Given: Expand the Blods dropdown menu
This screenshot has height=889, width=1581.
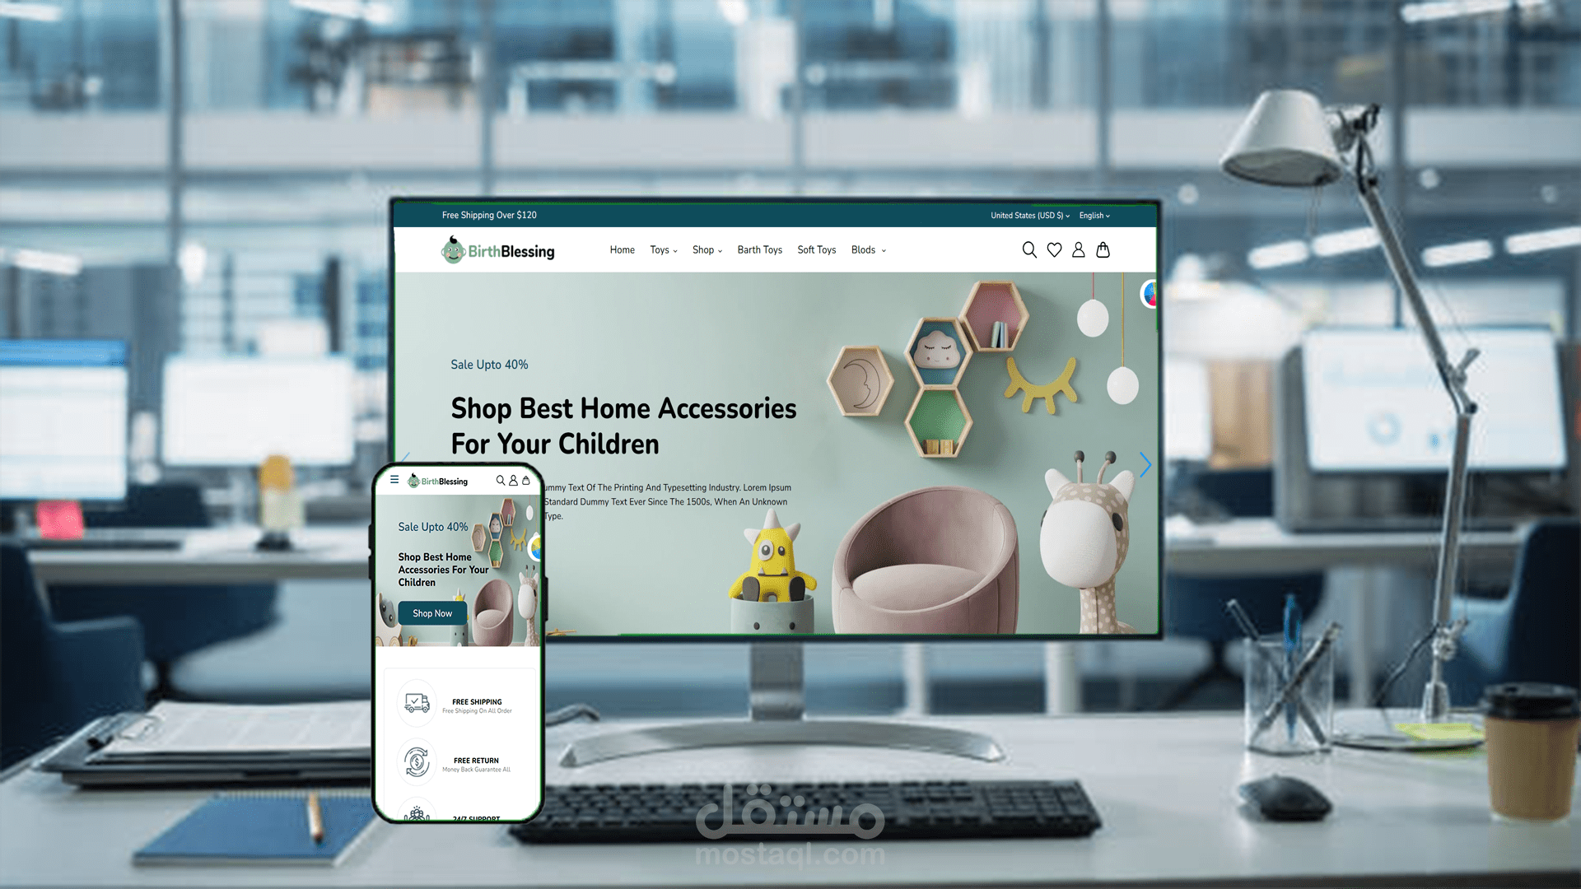Looking at the screenshot, I should pyautogui.click(x=869, y=249).
